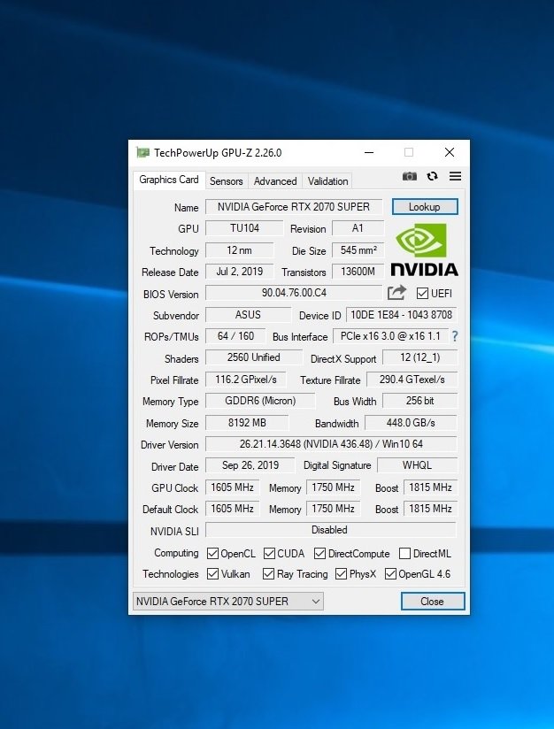
Task: Click the NVIDIA SLI Disabled field
Action: [x=331, y=530]
